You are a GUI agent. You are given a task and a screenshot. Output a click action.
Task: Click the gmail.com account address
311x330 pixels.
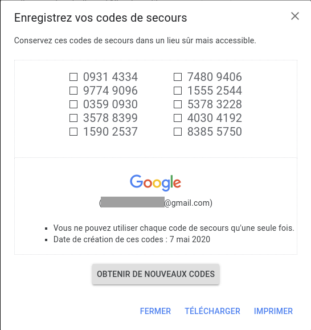tap(156, 203)
